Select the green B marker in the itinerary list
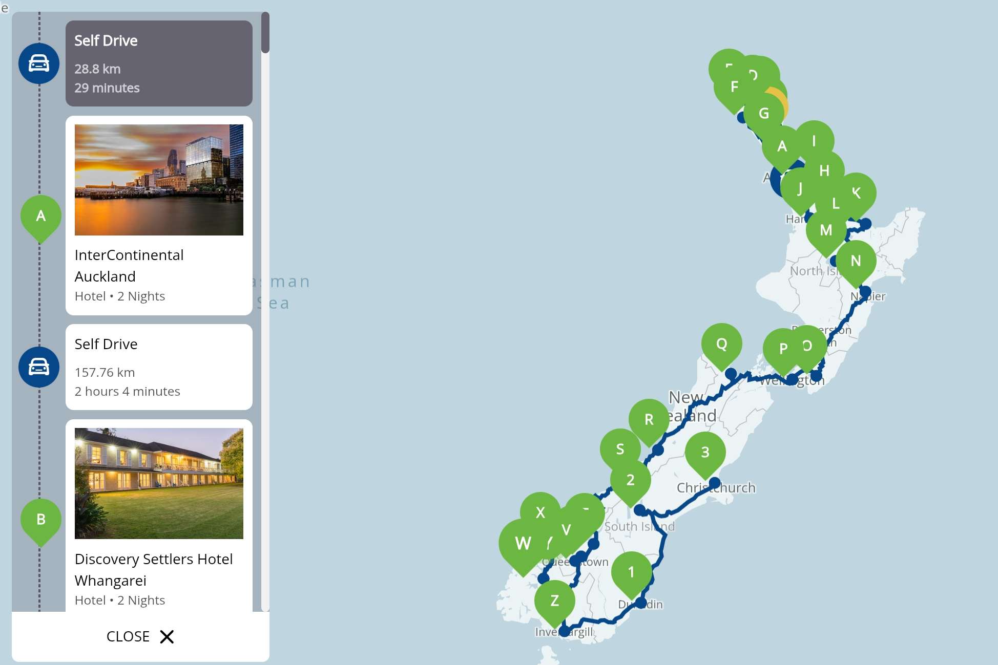998x665 pixels. (41, 521)
